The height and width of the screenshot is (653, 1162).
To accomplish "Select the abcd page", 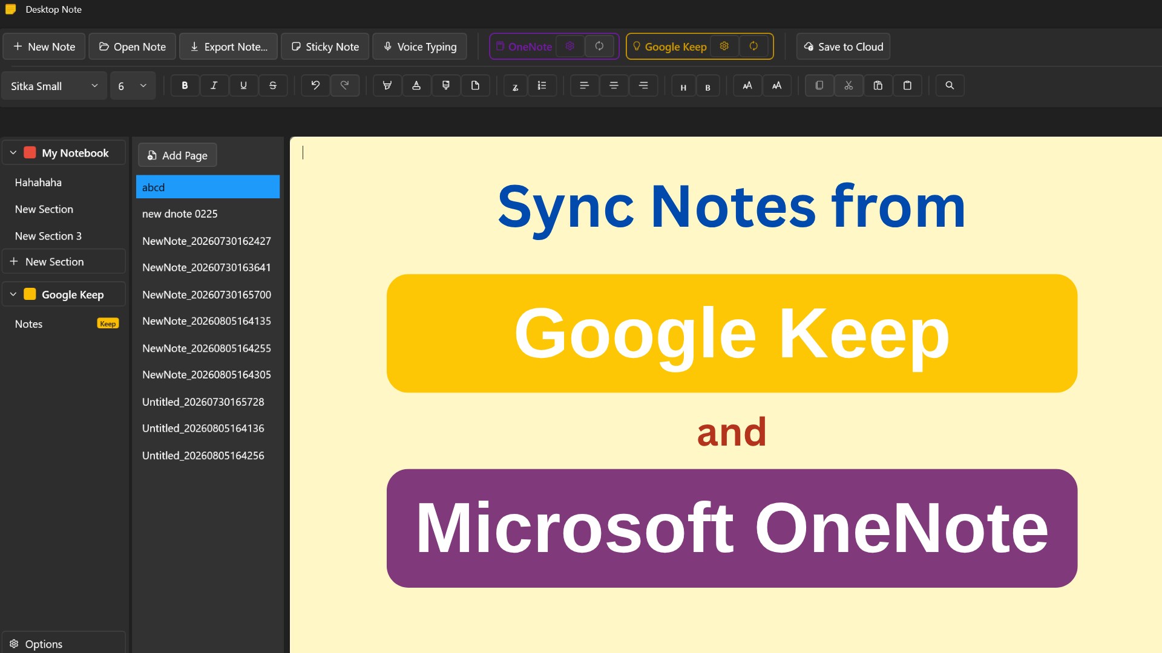I will point(208,187).
